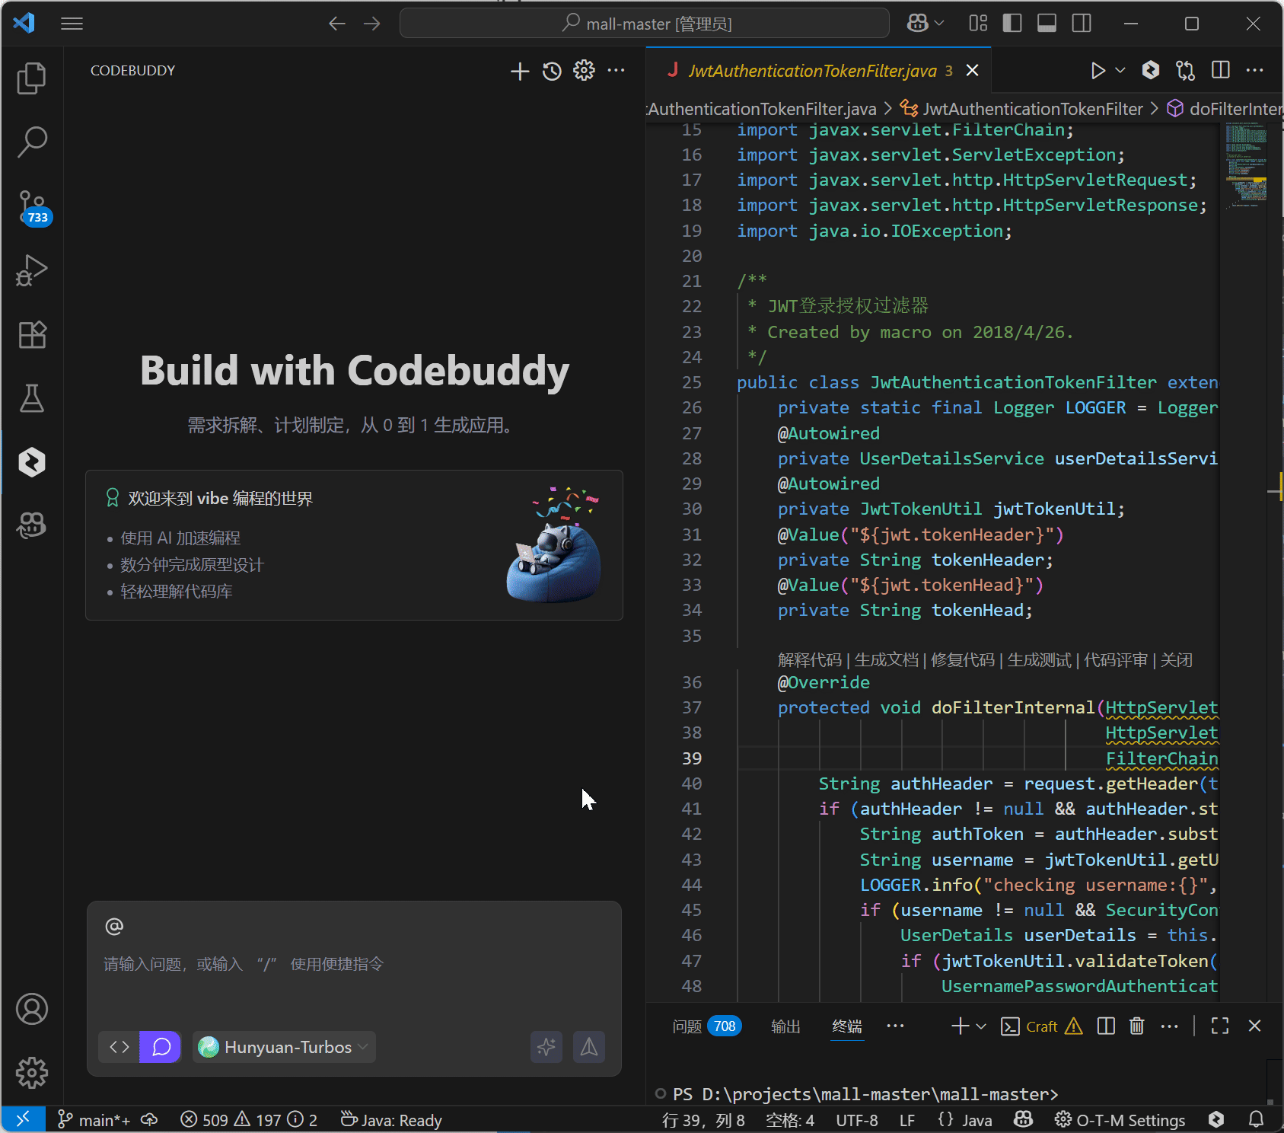Toggle the primary side bar layout

(x=1012, y=24)
